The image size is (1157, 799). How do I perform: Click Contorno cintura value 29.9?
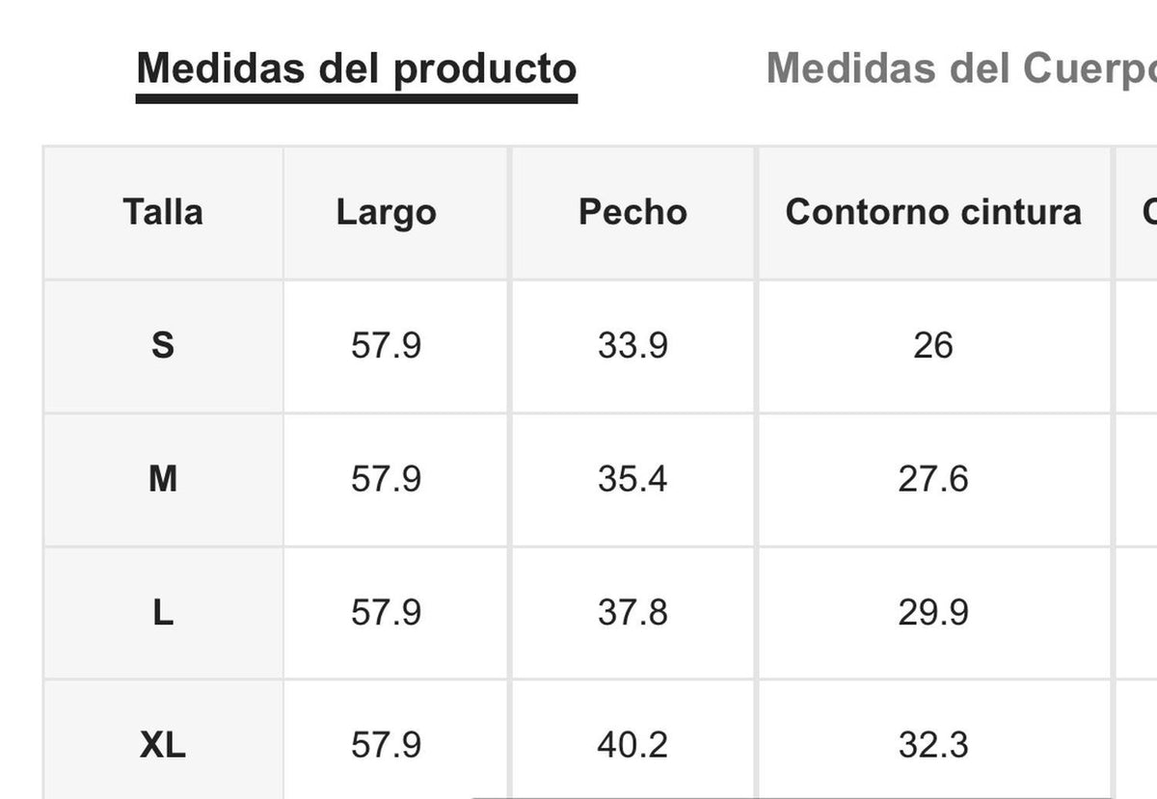pos(933,612)
